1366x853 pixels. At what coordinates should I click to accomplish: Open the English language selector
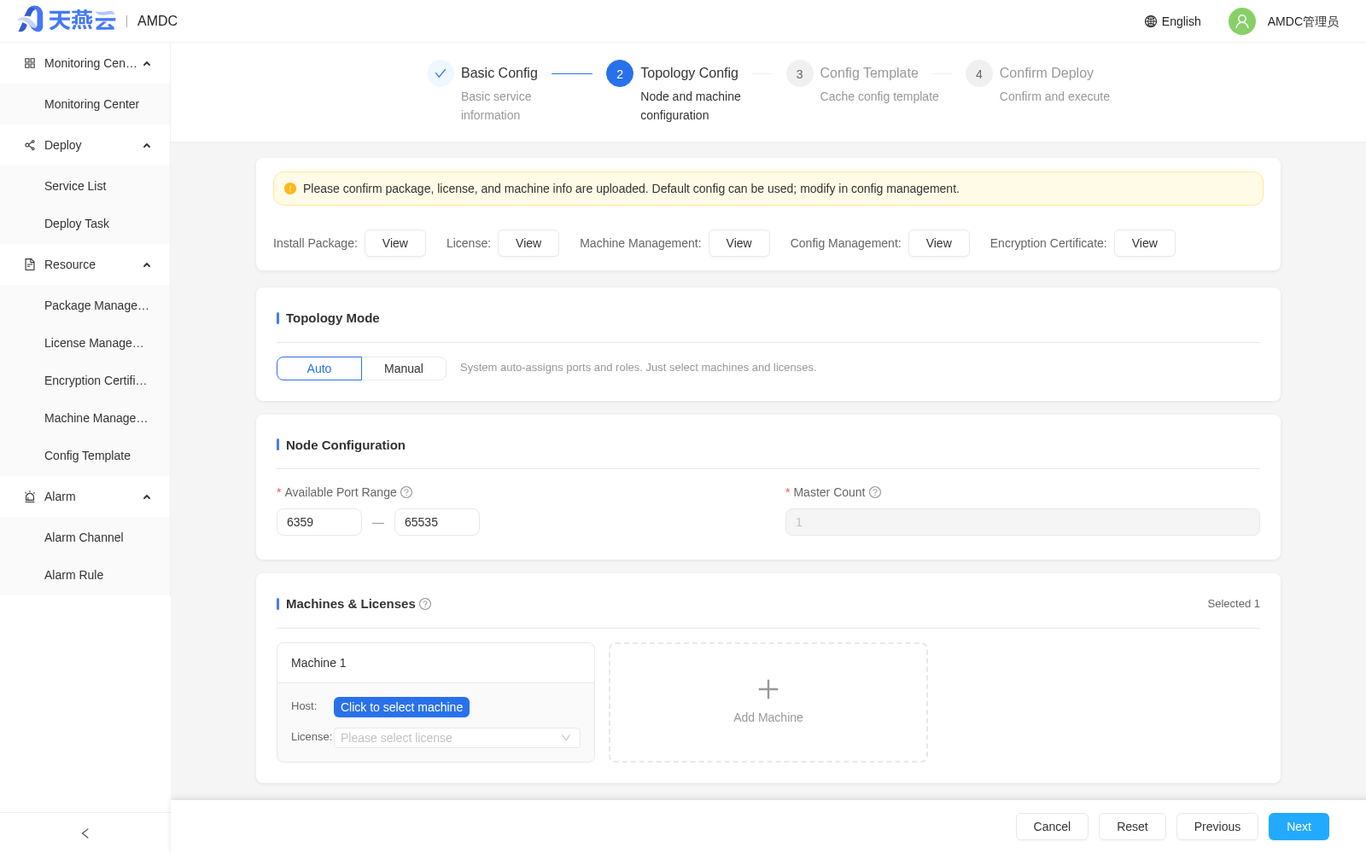pyautogui.click(x=1173, y=21)
